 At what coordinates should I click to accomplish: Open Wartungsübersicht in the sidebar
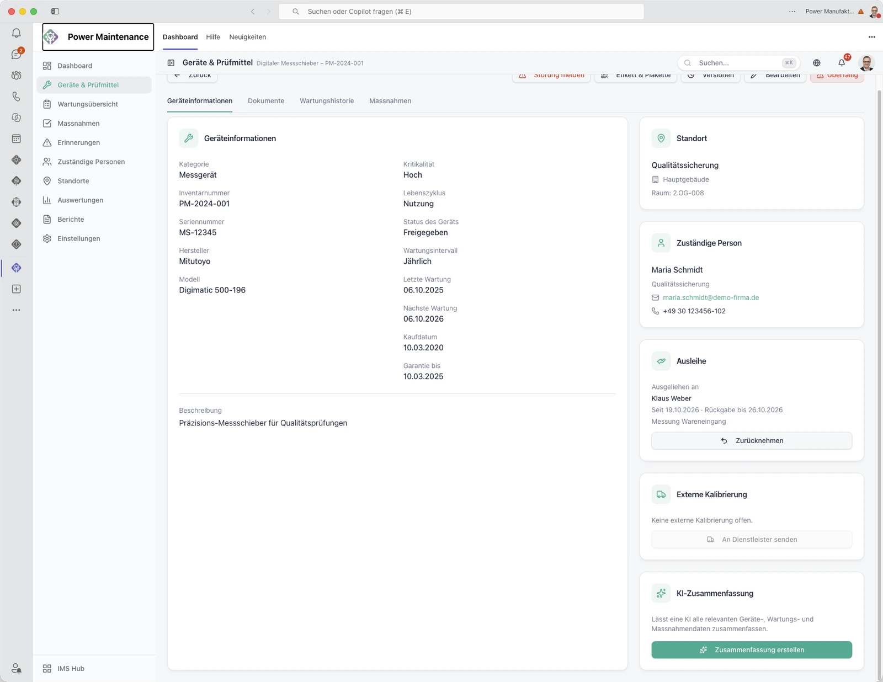94,104
